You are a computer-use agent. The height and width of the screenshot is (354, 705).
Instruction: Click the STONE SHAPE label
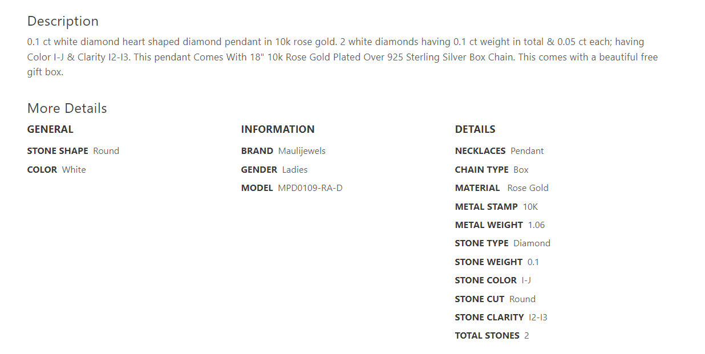[58, 151]
